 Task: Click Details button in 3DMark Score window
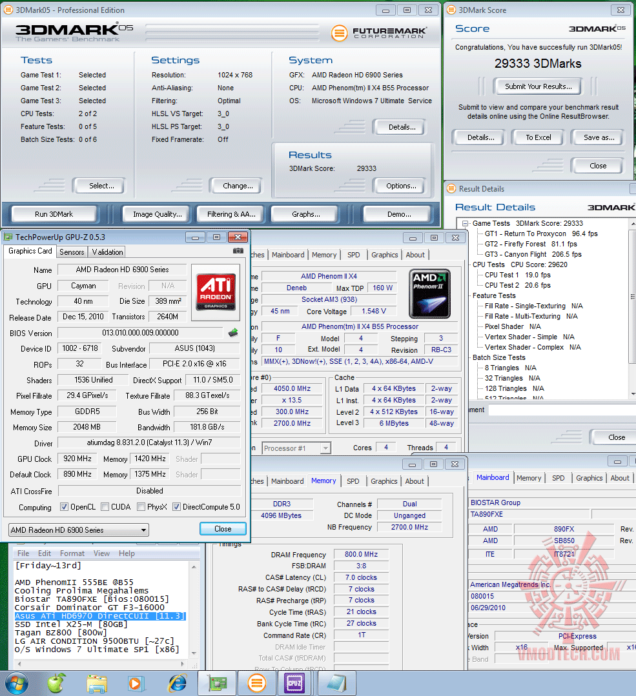(480, 137)
